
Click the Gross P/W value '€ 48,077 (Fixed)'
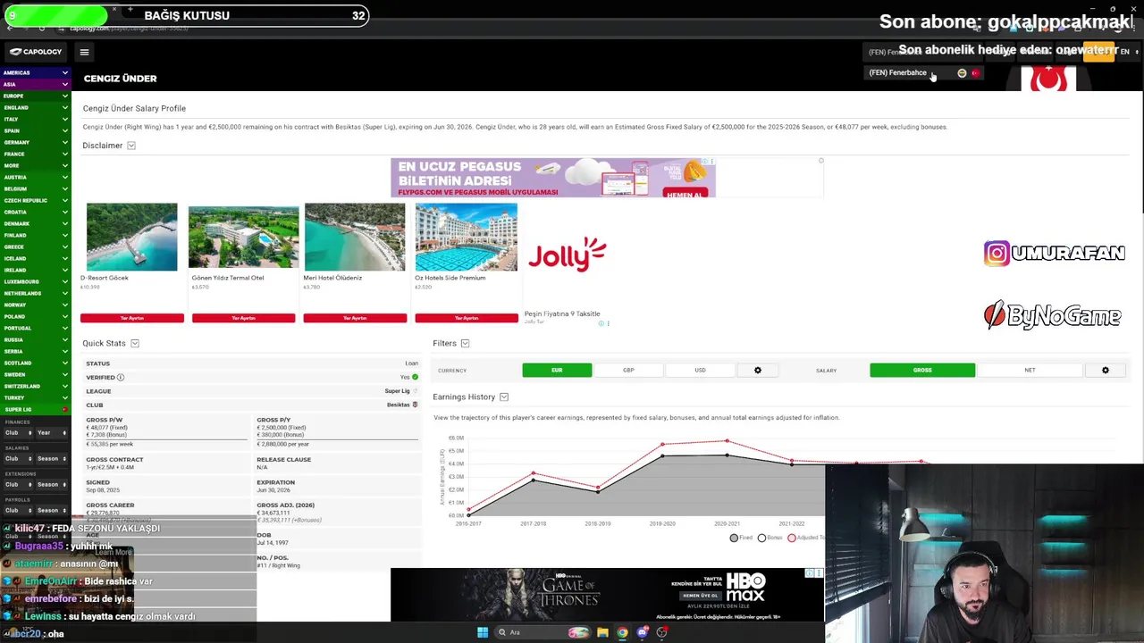[106, 428]
